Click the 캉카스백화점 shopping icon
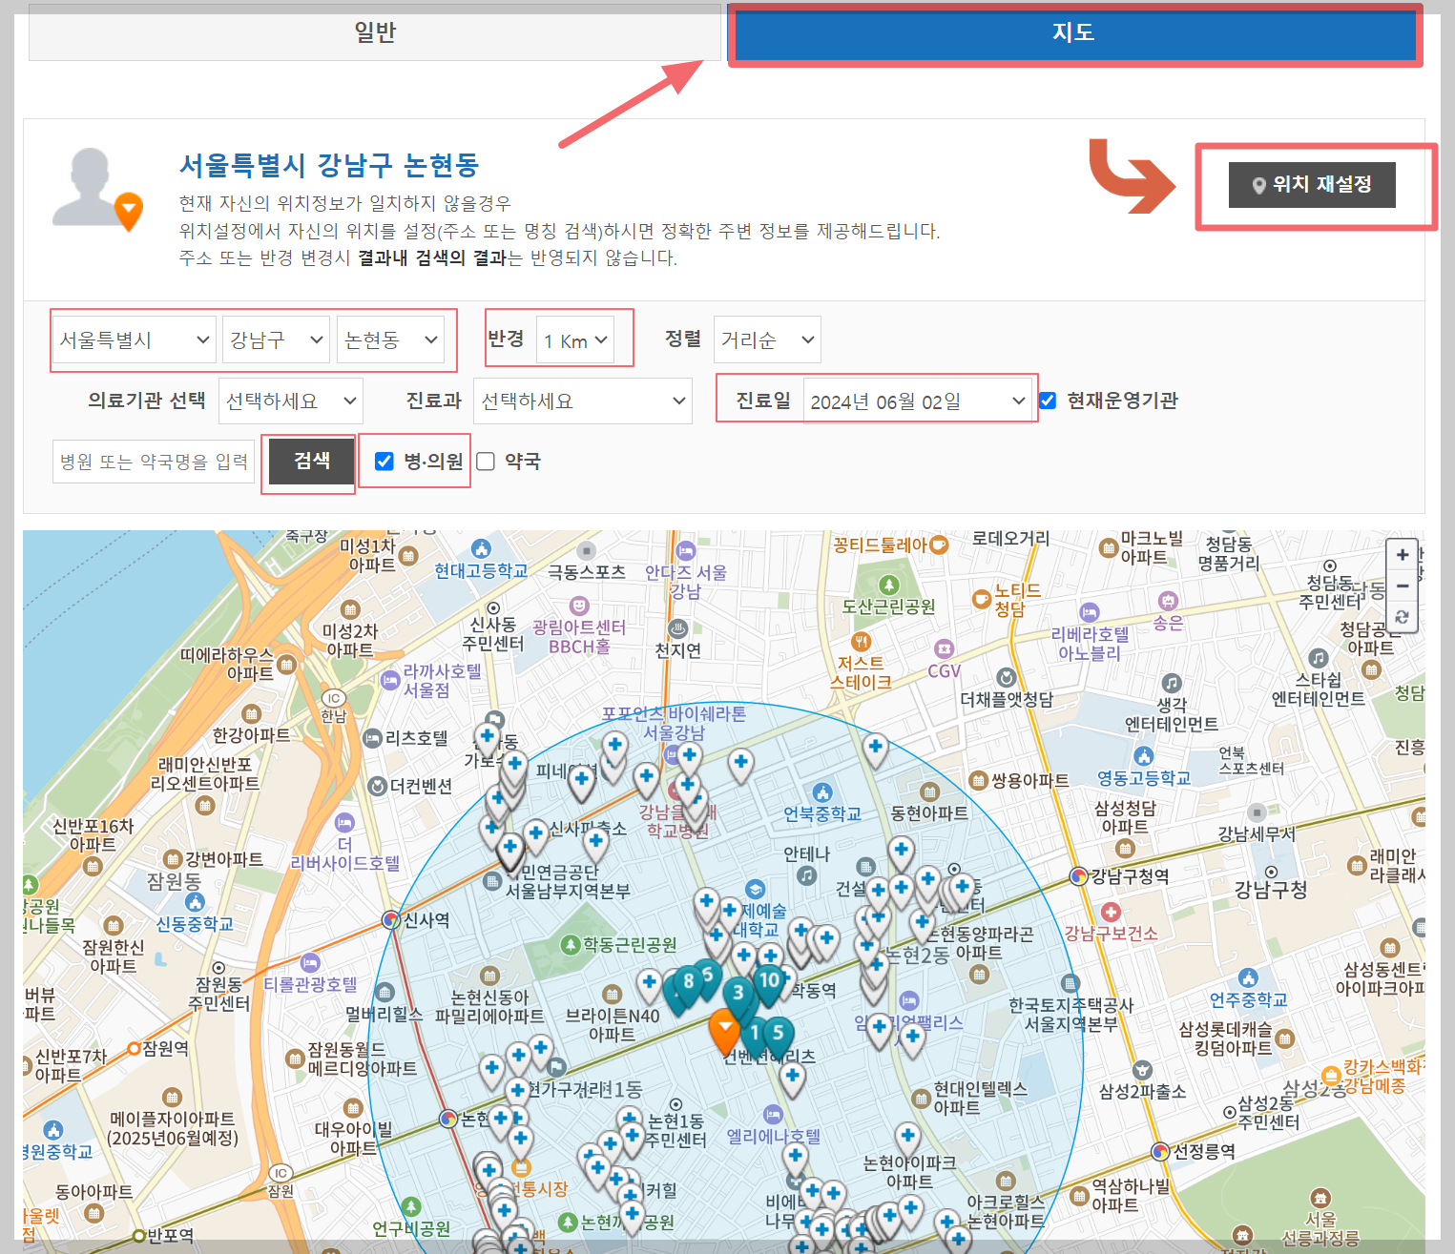The image size is (1455, 1254). point(1330,1075)
